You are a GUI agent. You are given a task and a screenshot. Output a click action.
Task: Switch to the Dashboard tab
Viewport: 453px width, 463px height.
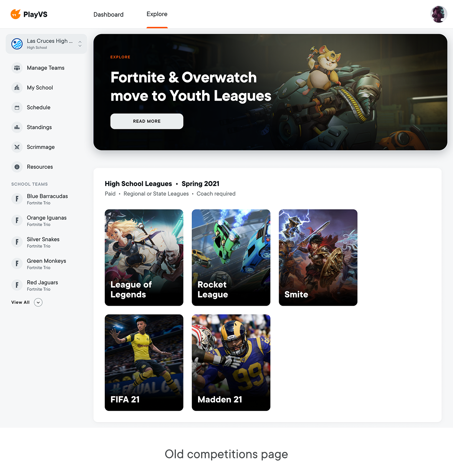click(109, 15)
